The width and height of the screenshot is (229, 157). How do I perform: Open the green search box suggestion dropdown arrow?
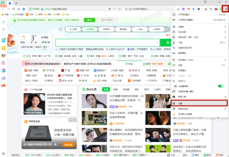pos(157,43)
